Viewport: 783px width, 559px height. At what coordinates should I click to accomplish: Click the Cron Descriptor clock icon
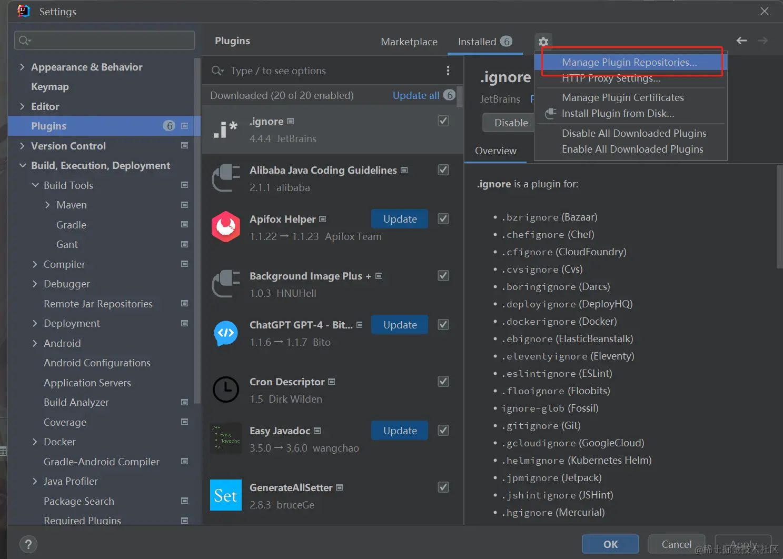pos(226,390)
